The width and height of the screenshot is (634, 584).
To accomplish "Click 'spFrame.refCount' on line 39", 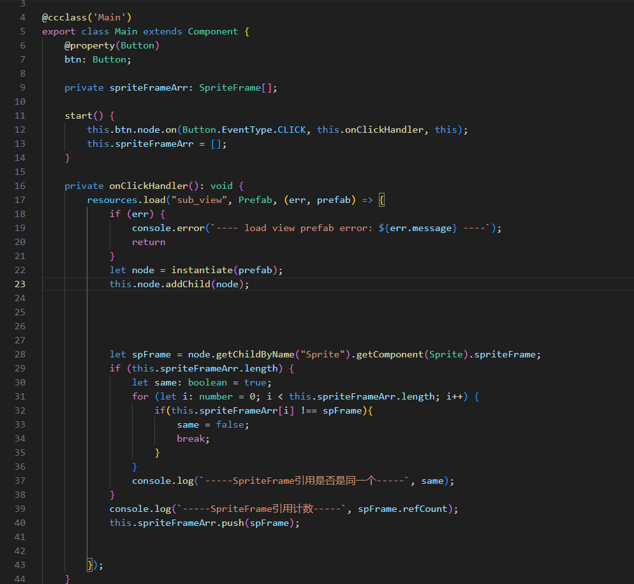I will point(402,509).
